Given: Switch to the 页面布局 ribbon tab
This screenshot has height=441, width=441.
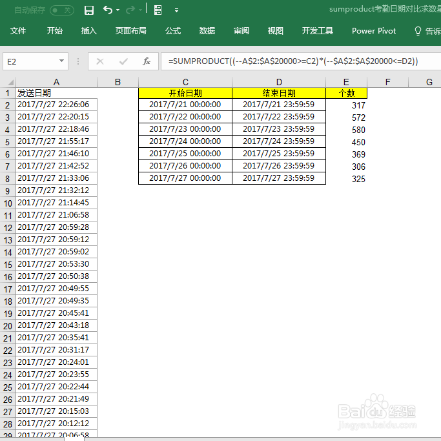Looking at the screenshot, I should [131, 30].
